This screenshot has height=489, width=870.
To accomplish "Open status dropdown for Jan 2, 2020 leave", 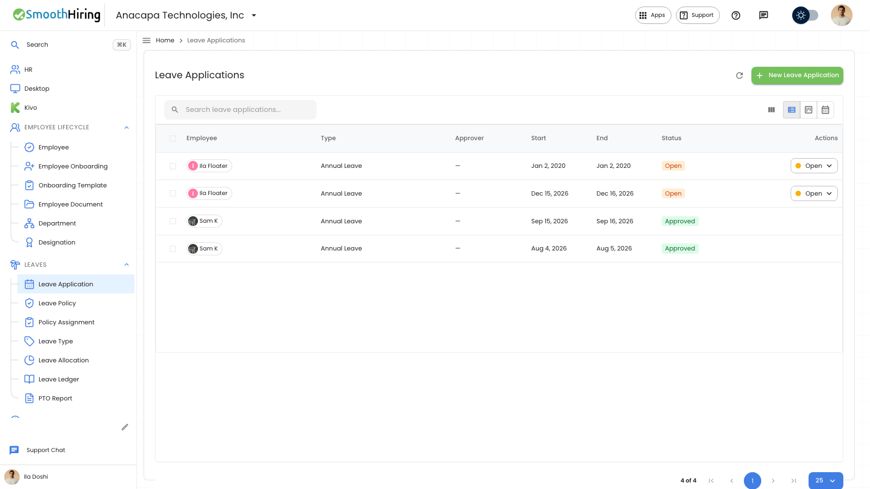I will [814, 166].
